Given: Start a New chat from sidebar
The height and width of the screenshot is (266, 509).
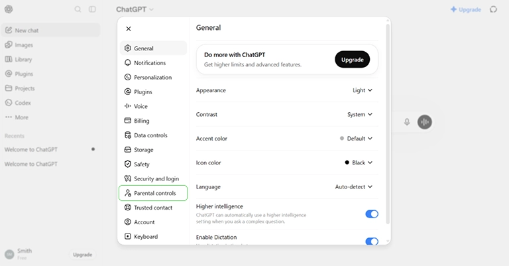Looking at the screenshot, I should (x=51, y=31).
